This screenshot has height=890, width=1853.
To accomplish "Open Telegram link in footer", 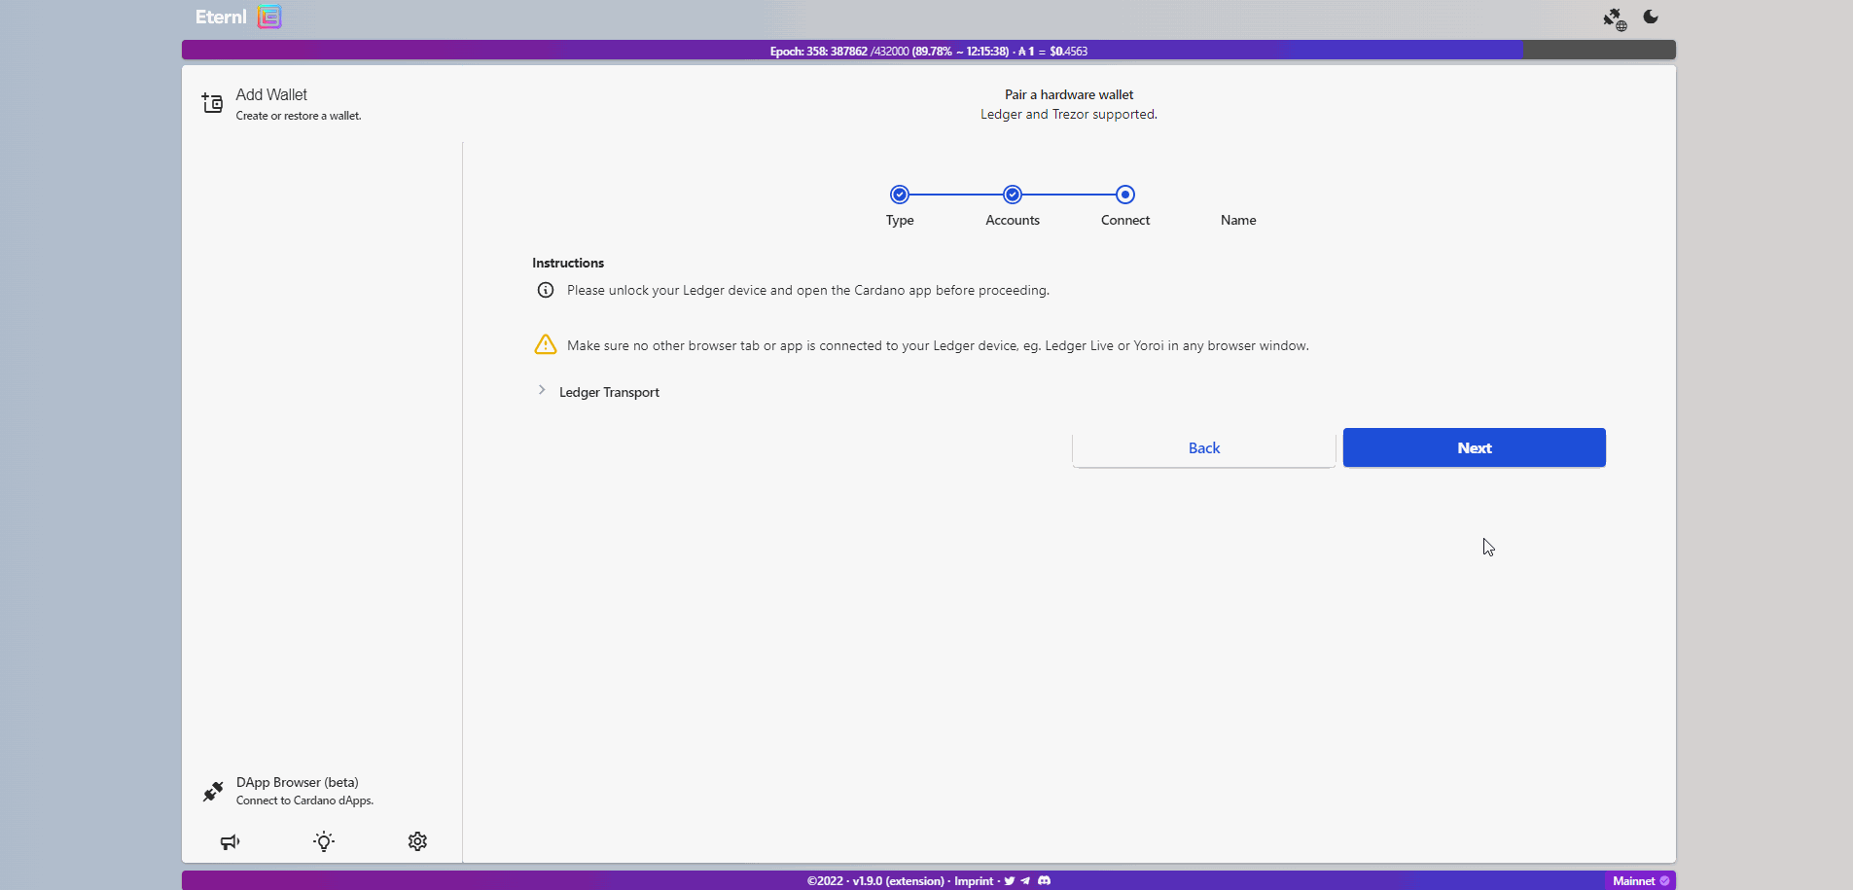I will 1025,881.
